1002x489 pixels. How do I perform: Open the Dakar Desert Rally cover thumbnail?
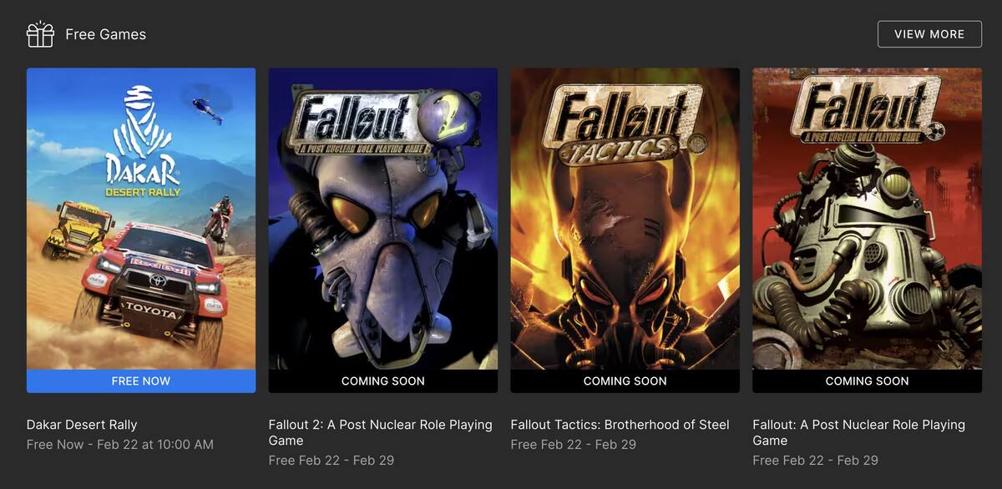[x=141, y=219]
